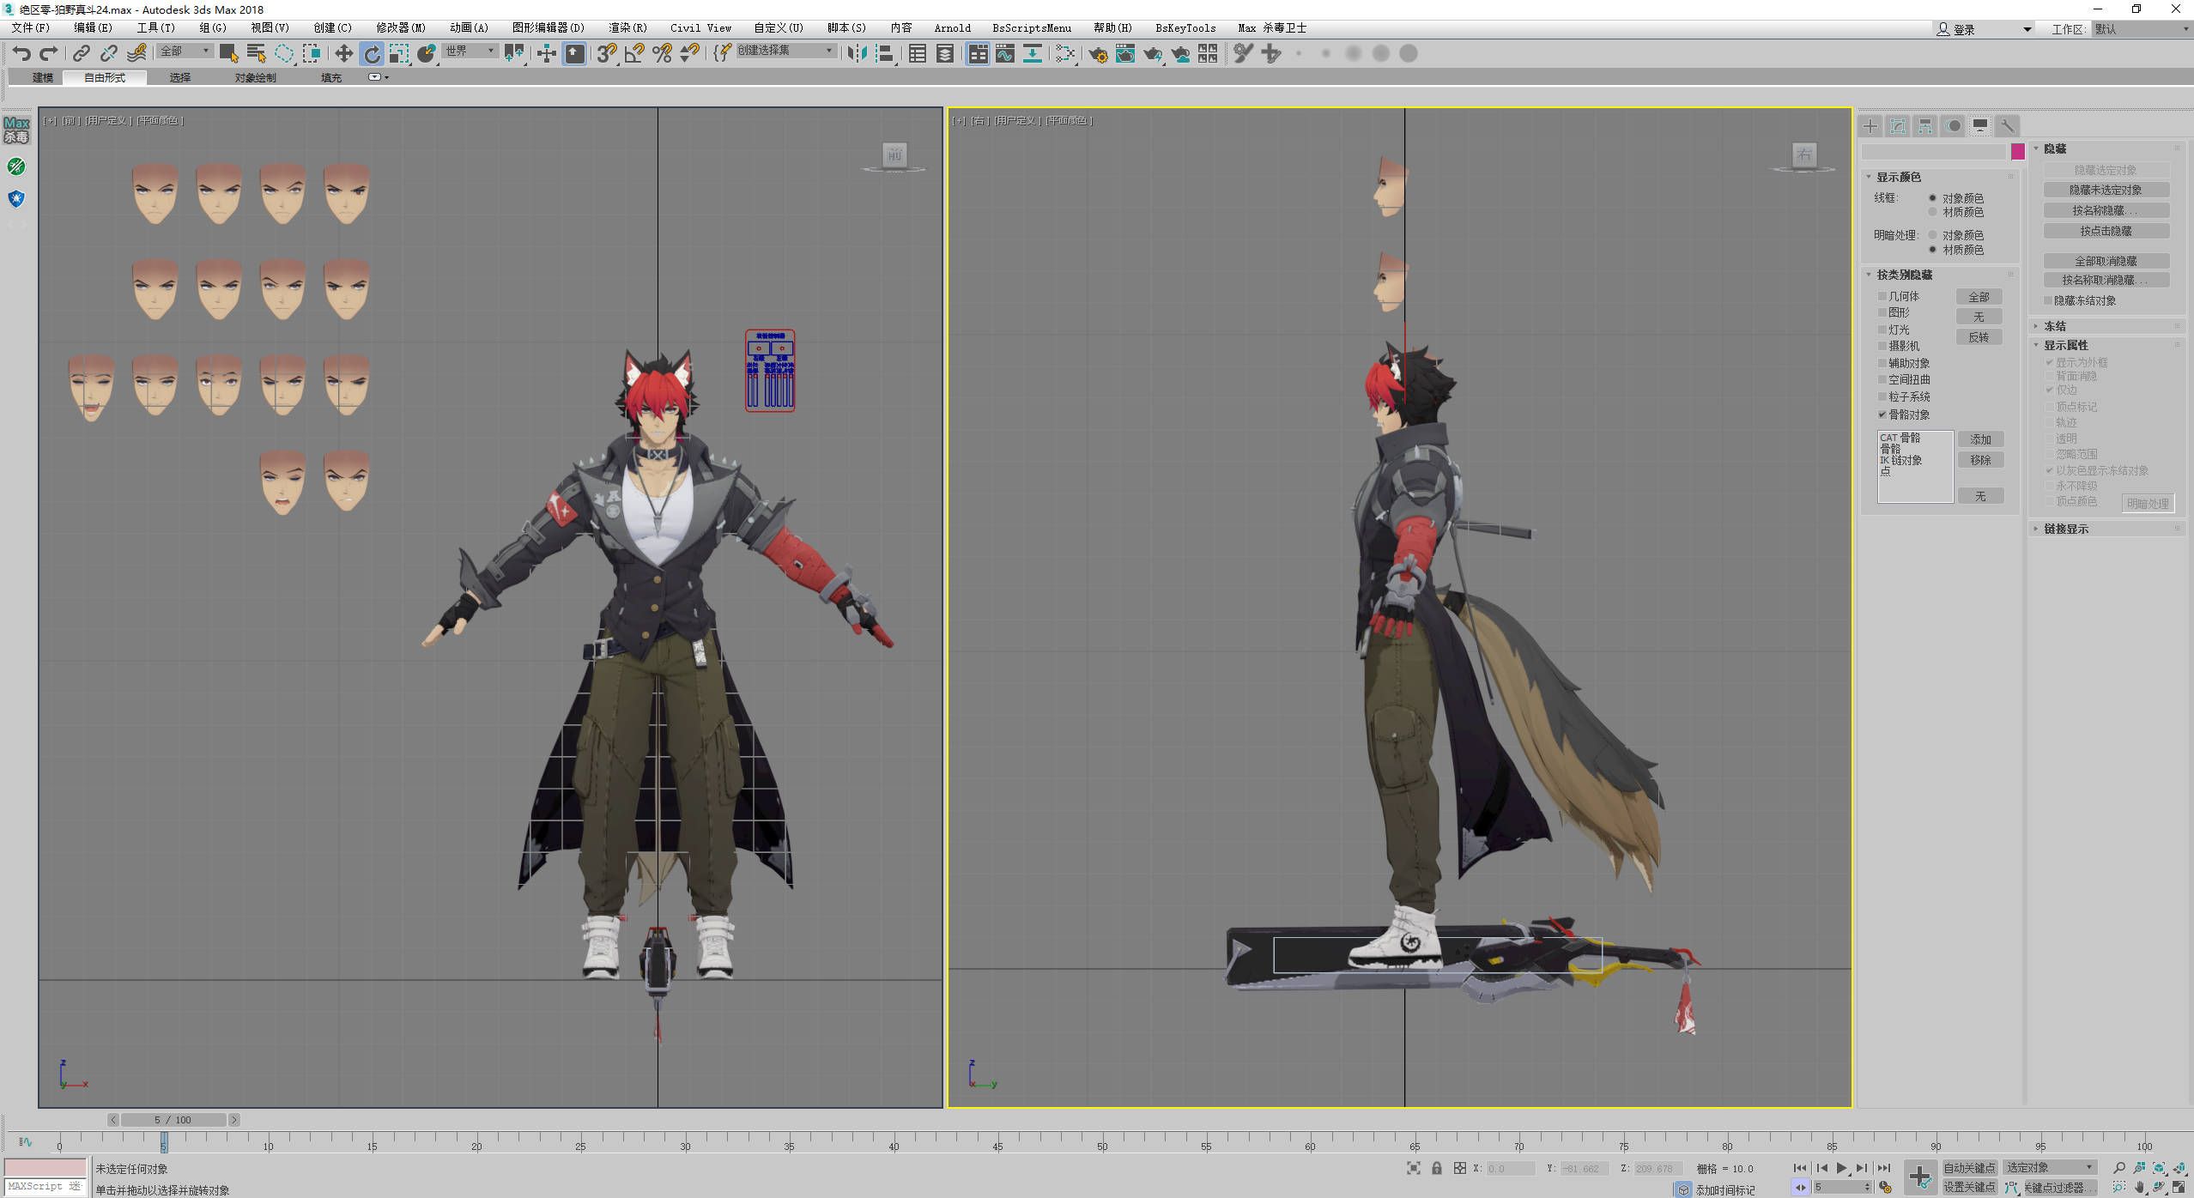The image size is (2194, 1198).
Task: Open the 修改器(M) menu
Action: click(400, 27)
